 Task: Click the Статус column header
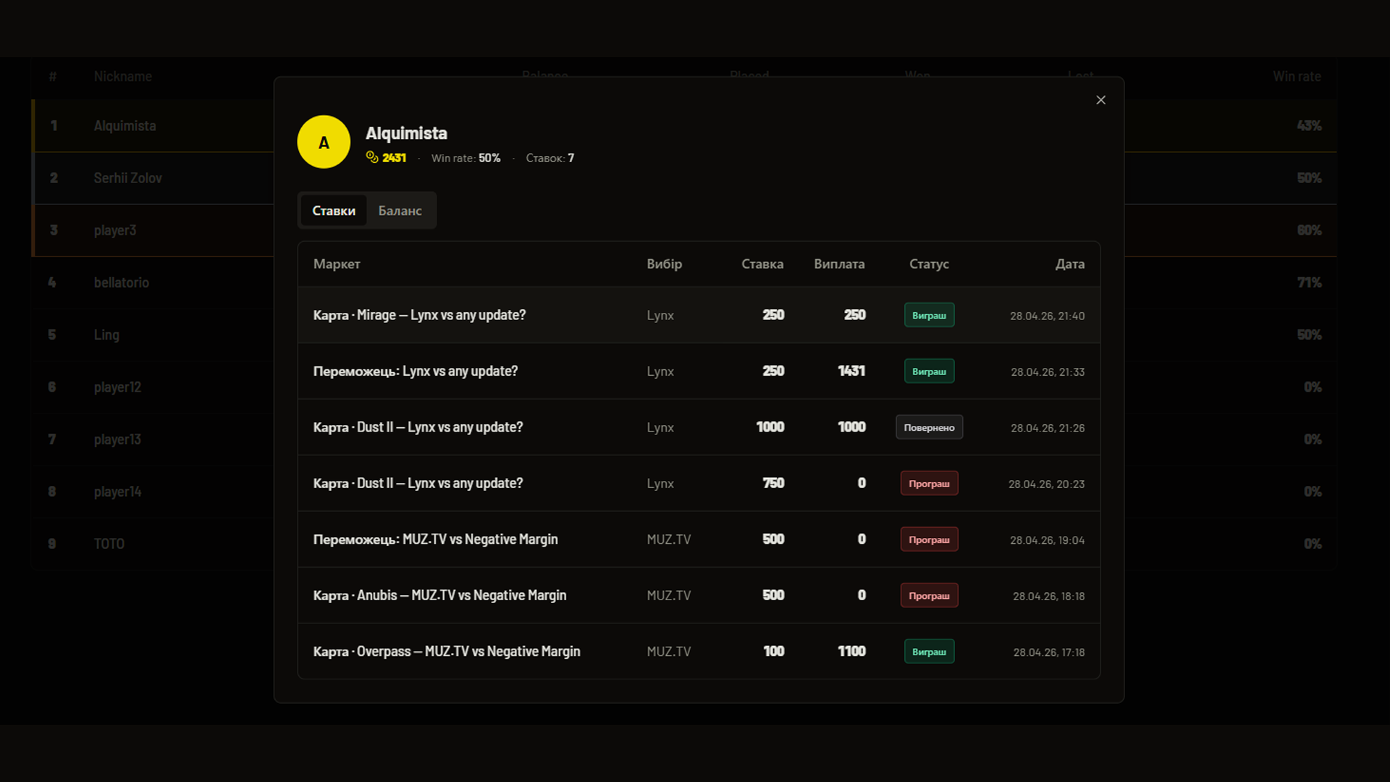[929, 264]
